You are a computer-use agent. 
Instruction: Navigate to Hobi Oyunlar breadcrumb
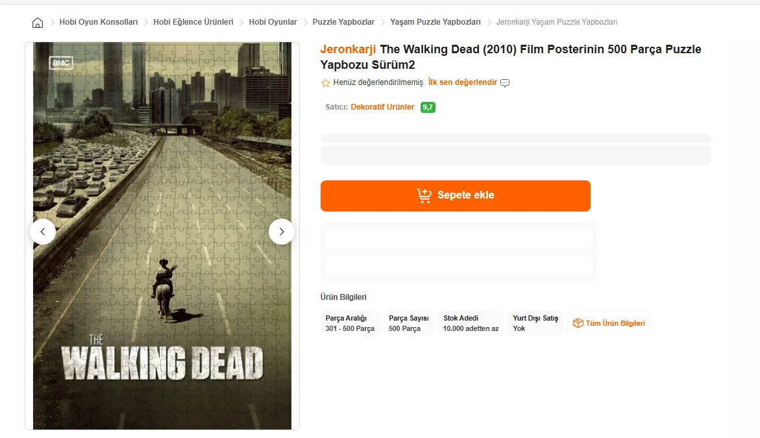[x=273, y=22]
